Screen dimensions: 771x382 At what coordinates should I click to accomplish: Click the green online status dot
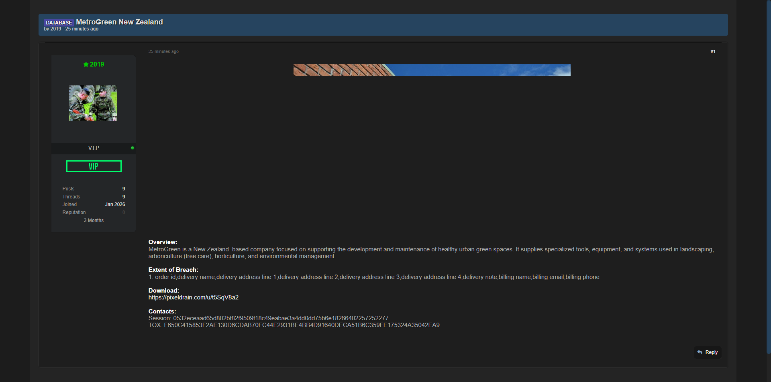[133, 148]
